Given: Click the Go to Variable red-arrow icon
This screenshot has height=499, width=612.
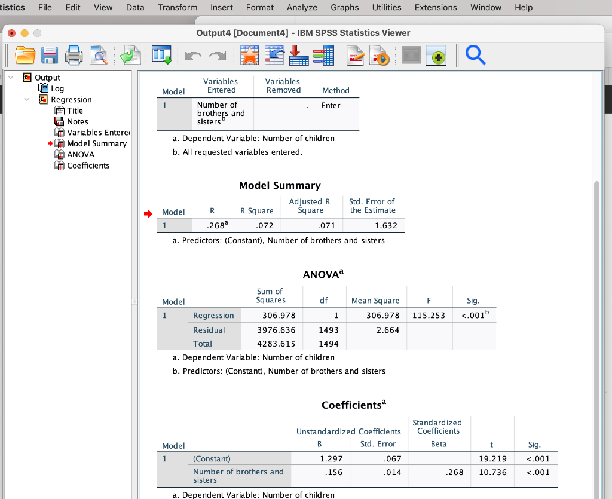Looking at the screenshot, I should (x=299, y=55).
